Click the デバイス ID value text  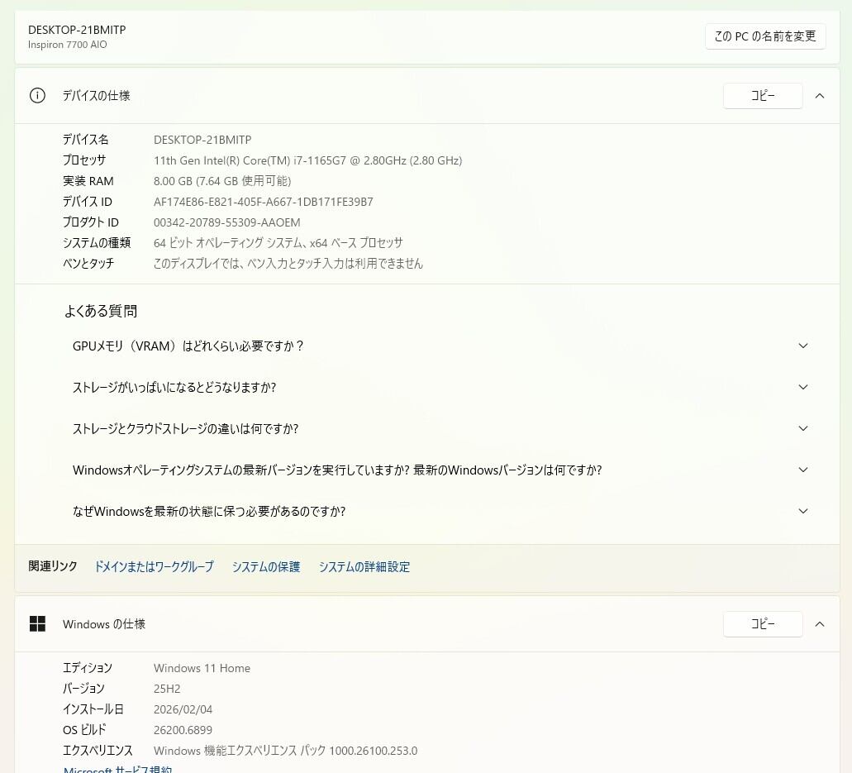tap(263, 202)
